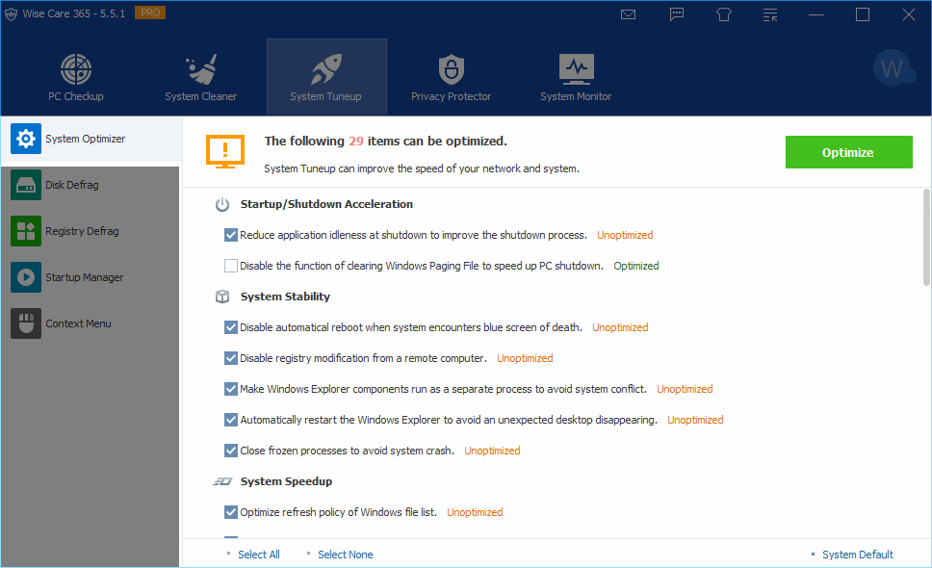Click the Wise Care 365 logo icon
This screenshot has height=568, width=932.
point(11,13)
